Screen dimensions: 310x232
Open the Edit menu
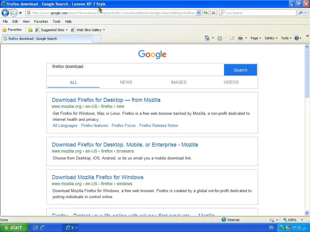click(x=15, y=21)
